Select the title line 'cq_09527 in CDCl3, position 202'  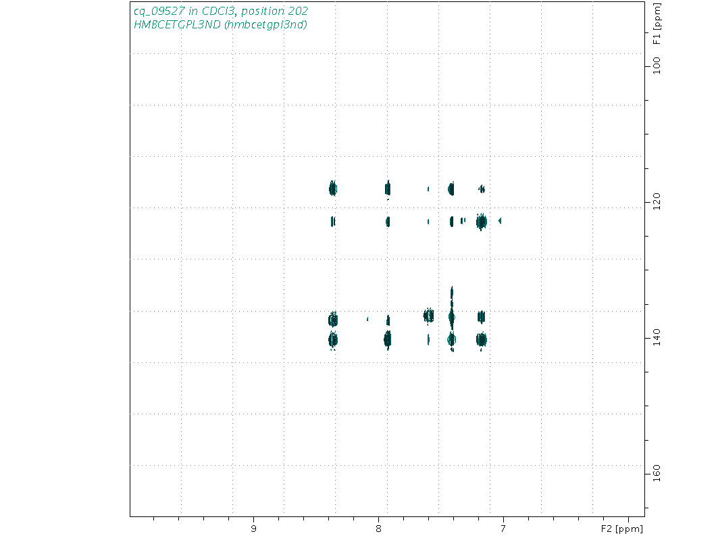pyautogui.click(x=221, y=11)
